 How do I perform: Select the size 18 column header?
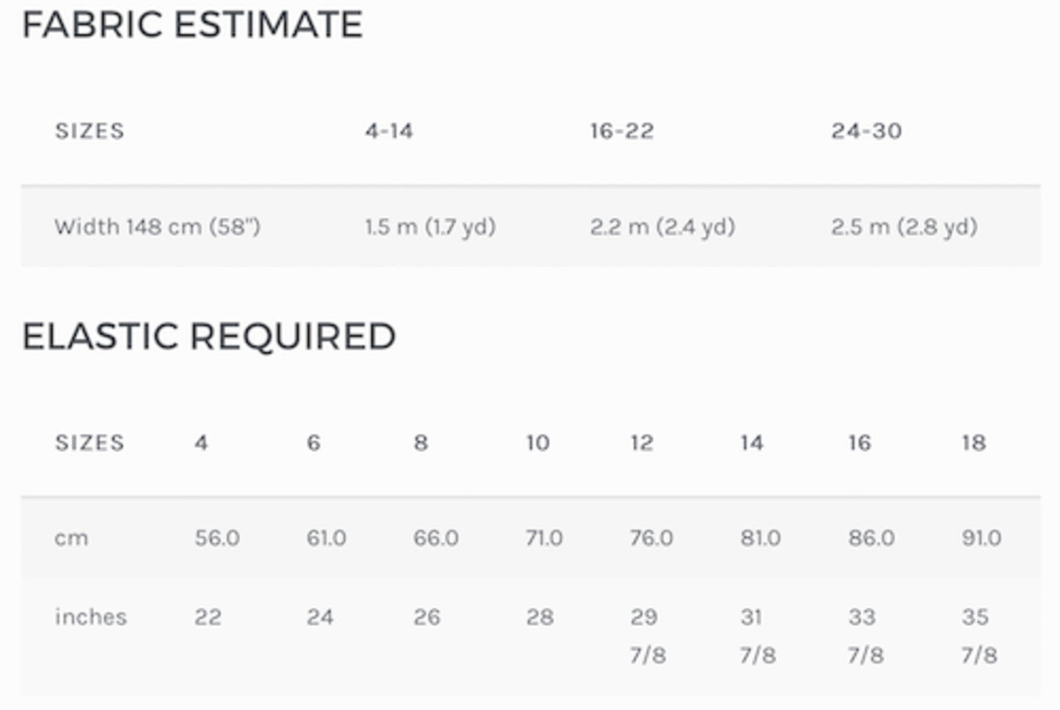973,443
